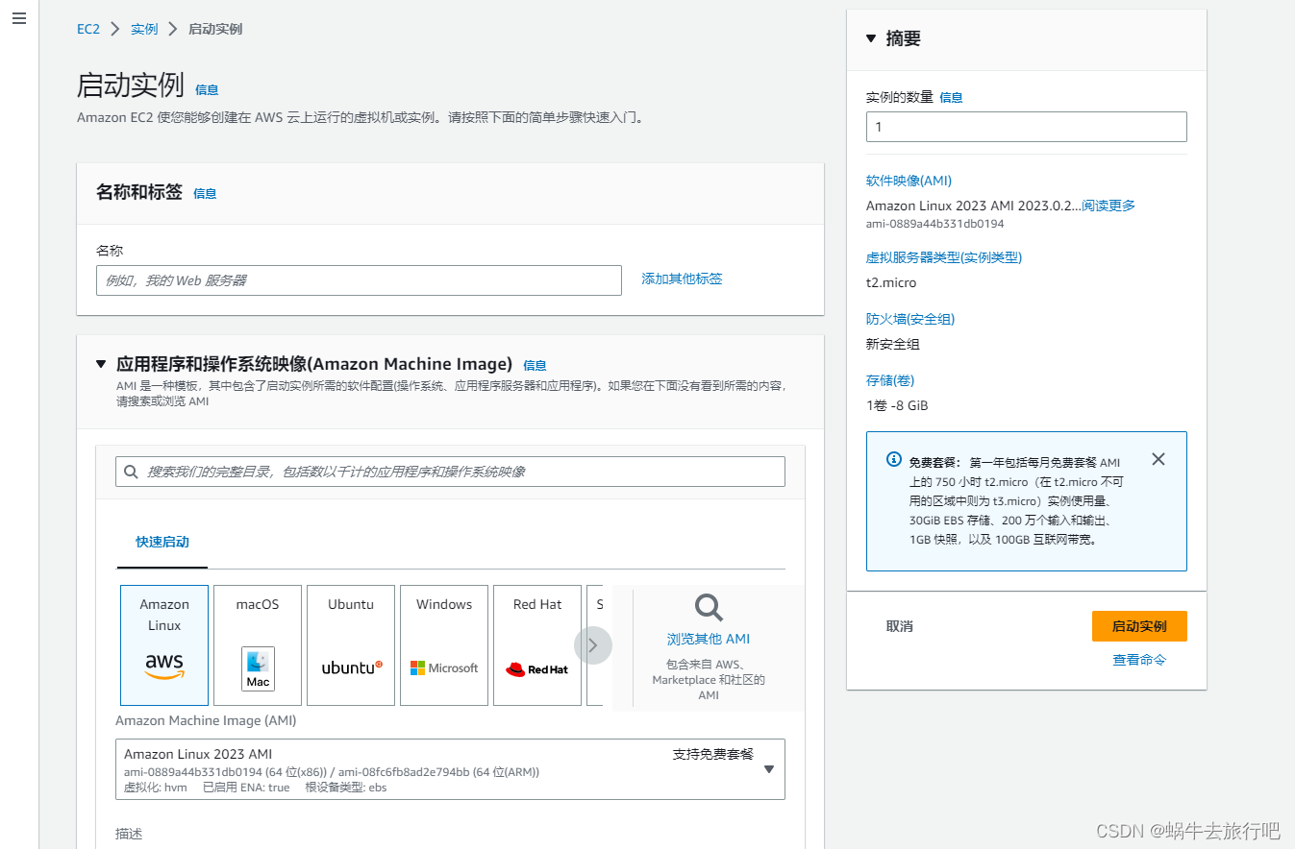
Task: Open 虚拟服务器类型(实例类型) link
Action: point(944,257)
